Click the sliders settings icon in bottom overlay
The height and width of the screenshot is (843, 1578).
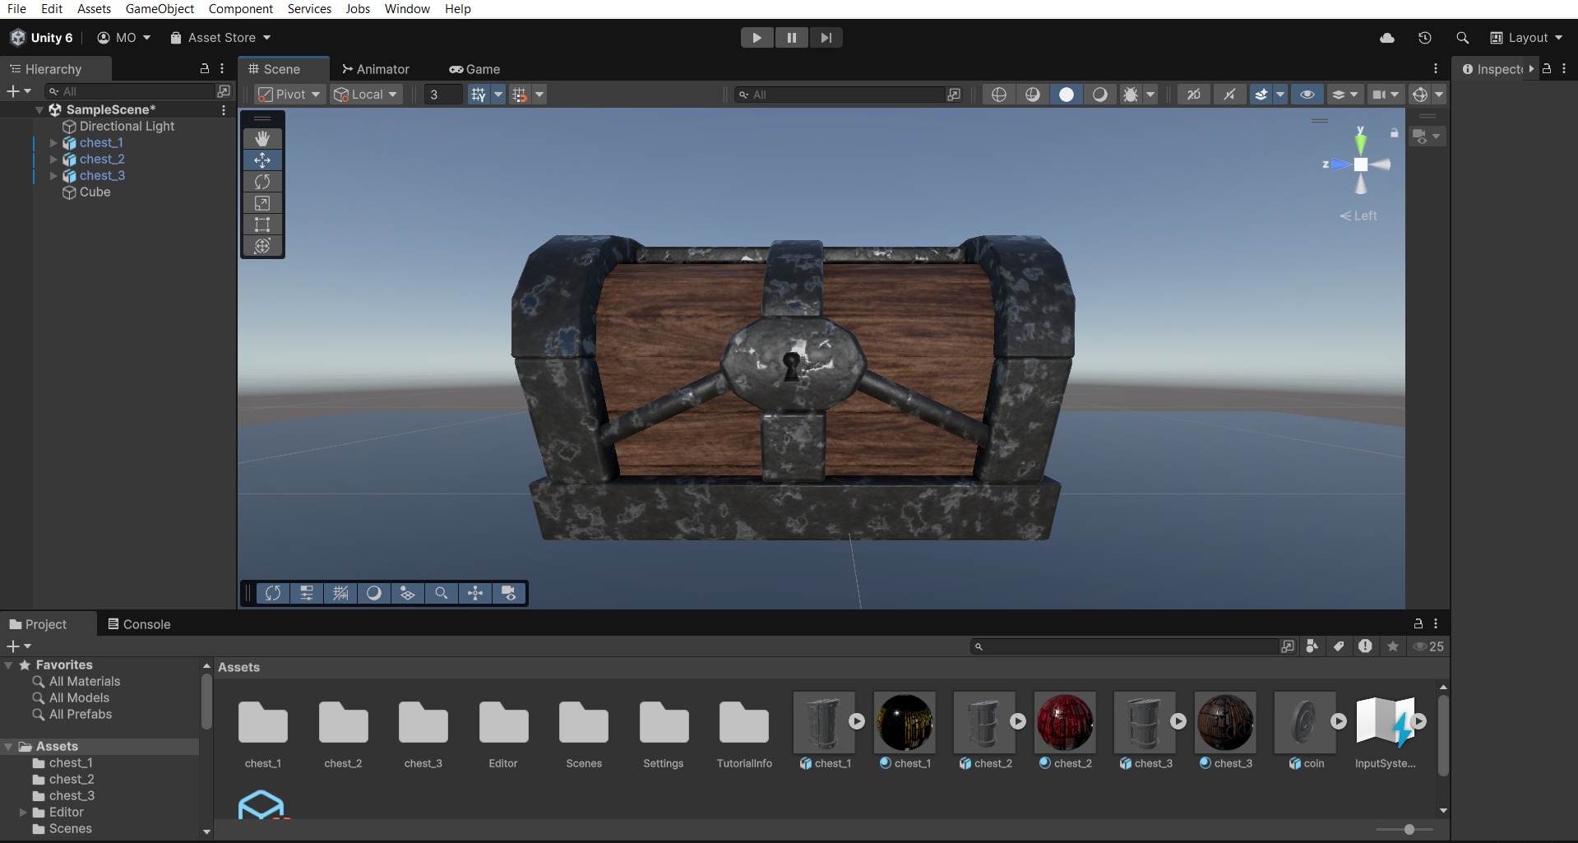coord(307,593)
